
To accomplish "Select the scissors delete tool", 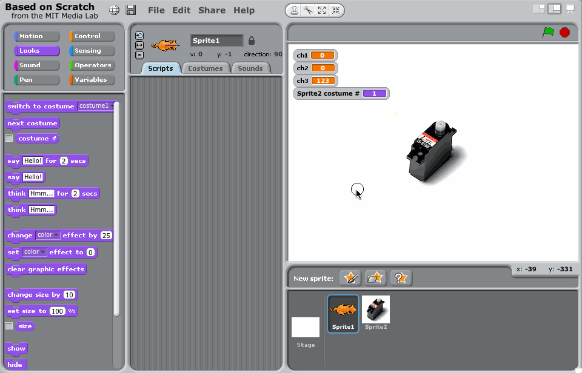I will click(308, 10).
